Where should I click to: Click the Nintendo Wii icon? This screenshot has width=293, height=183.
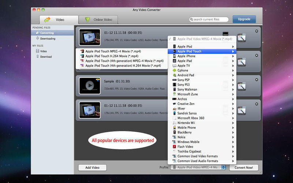click(x=174, y=123)
